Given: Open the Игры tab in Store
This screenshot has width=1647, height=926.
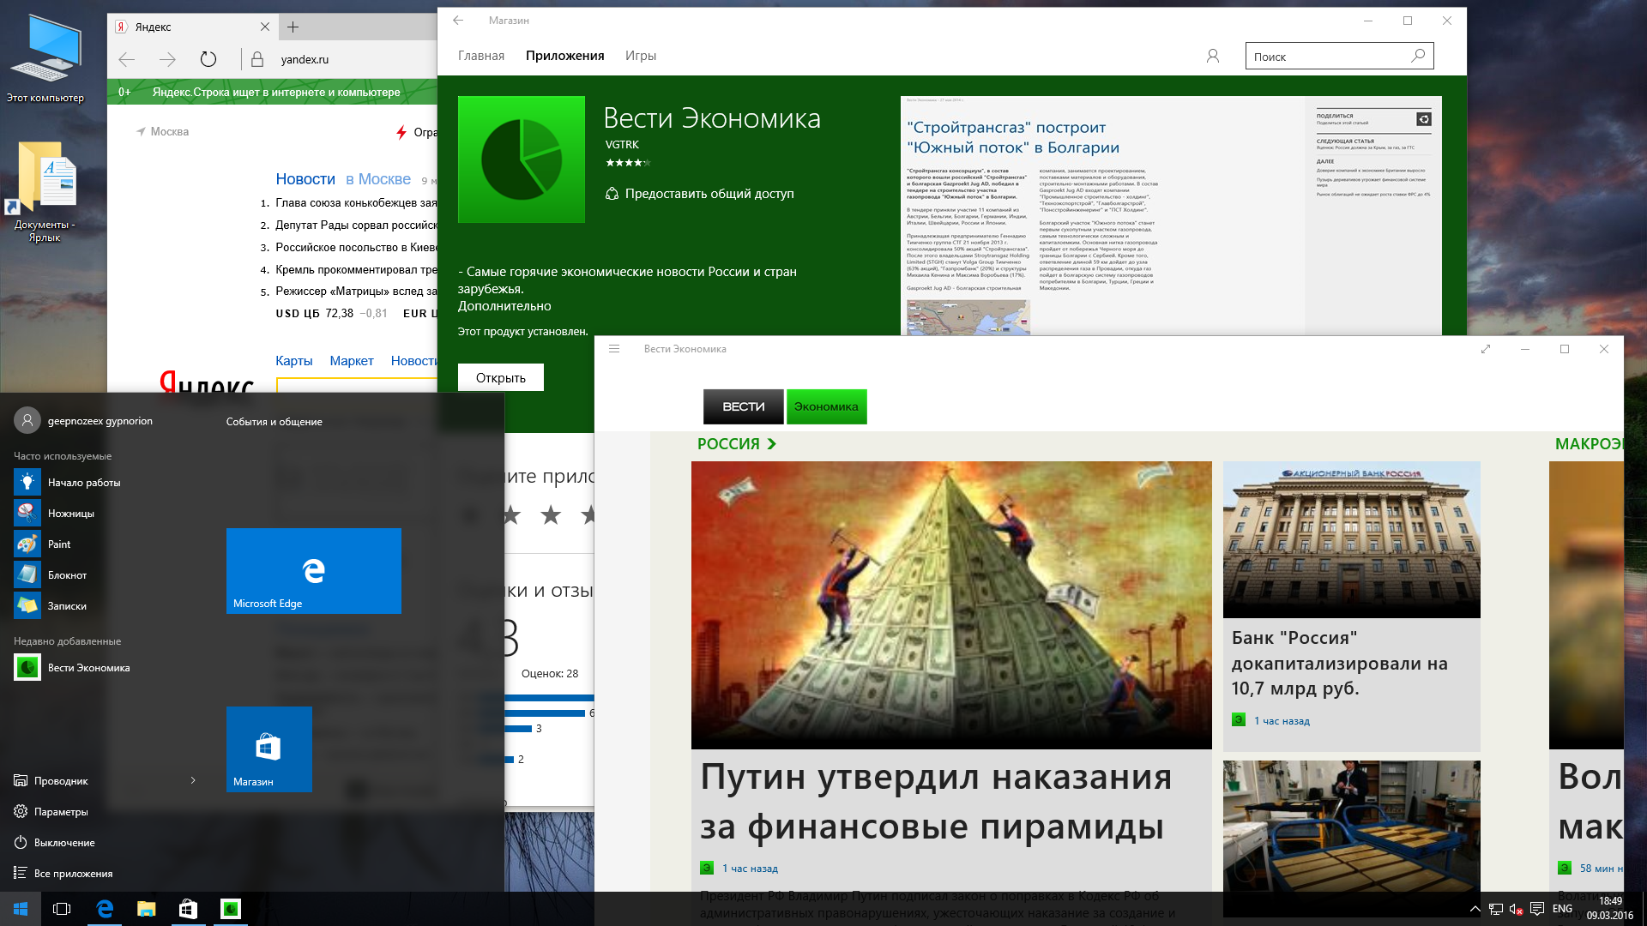Looking at the screenshot, I should click(x=641, y=56).
